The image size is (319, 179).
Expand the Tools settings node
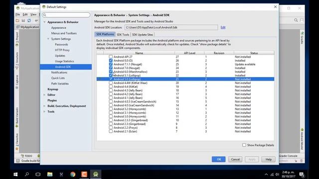point(44,111)
